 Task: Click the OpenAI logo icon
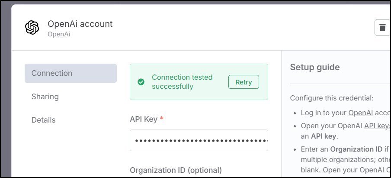[x=32, y=27]
